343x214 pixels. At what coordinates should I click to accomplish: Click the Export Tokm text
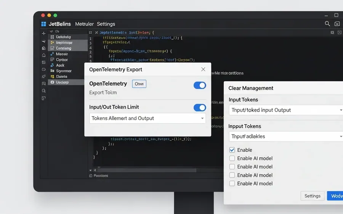click(103, 92)
